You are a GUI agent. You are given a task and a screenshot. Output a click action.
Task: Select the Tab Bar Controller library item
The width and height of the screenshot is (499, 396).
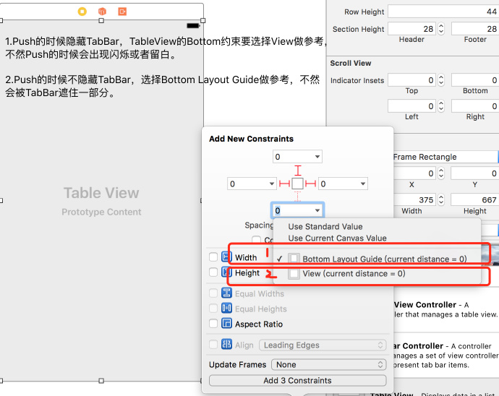click(445, 355)
